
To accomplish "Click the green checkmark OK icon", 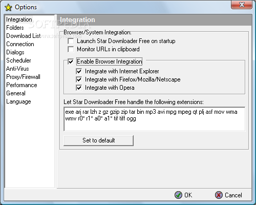I will (178, 195).
